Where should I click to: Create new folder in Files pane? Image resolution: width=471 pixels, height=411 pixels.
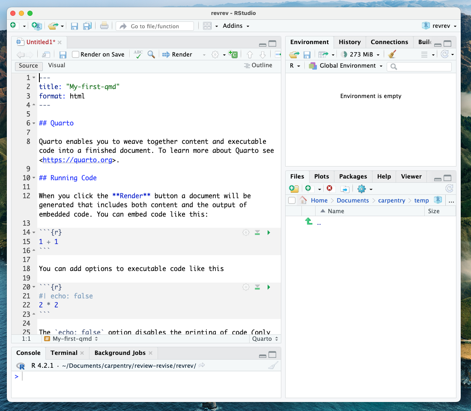(x=294, y=189)
